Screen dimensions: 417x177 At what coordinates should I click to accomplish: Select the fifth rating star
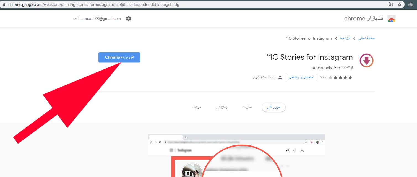330,77
